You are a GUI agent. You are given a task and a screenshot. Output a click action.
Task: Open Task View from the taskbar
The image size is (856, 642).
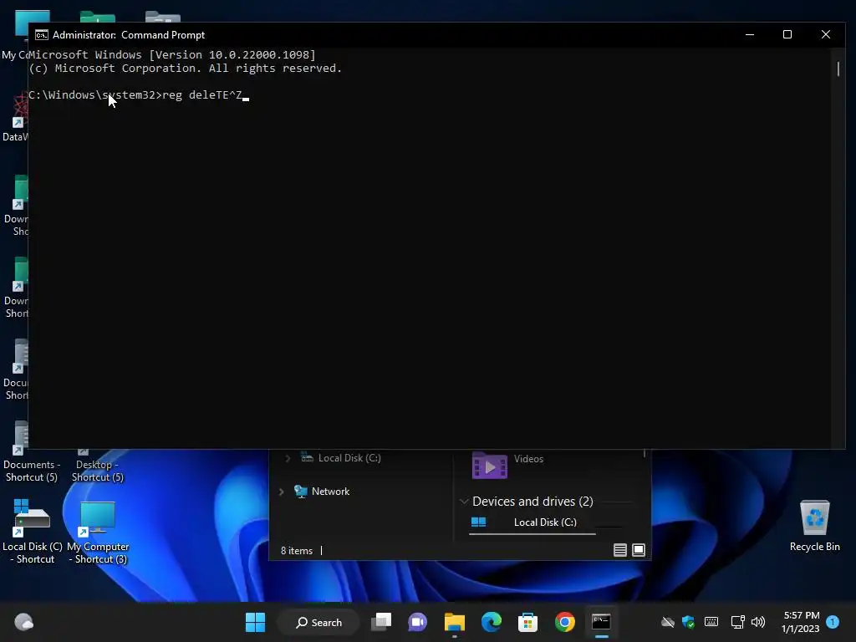click(x=381, y=622)
